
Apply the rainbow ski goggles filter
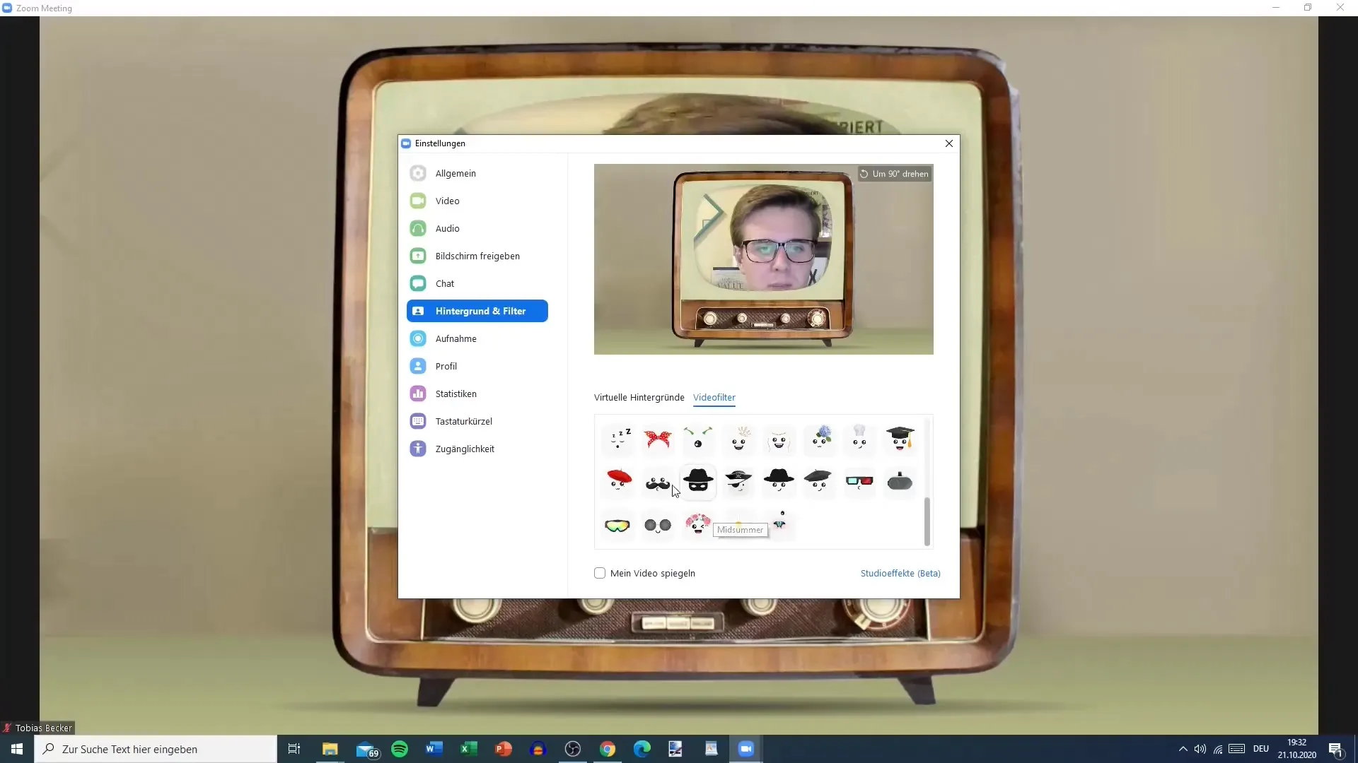[617, 525]
